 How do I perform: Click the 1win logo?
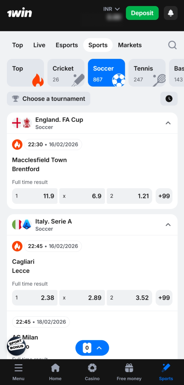(x=19, y=12)
